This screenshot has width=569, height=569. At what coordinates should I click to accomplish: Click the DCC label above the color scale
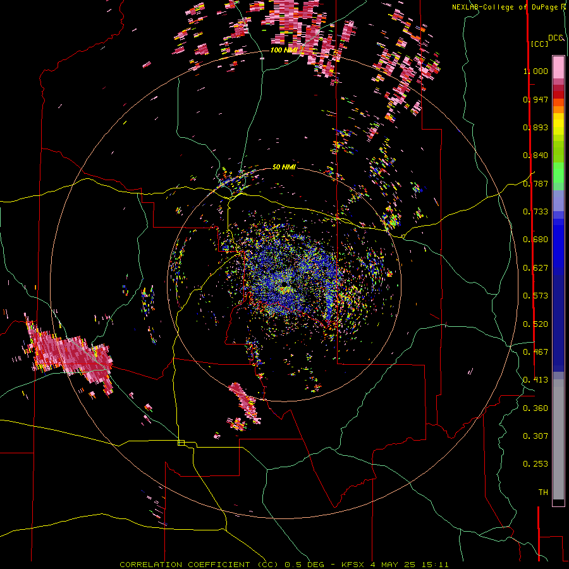tap(556, 38)
